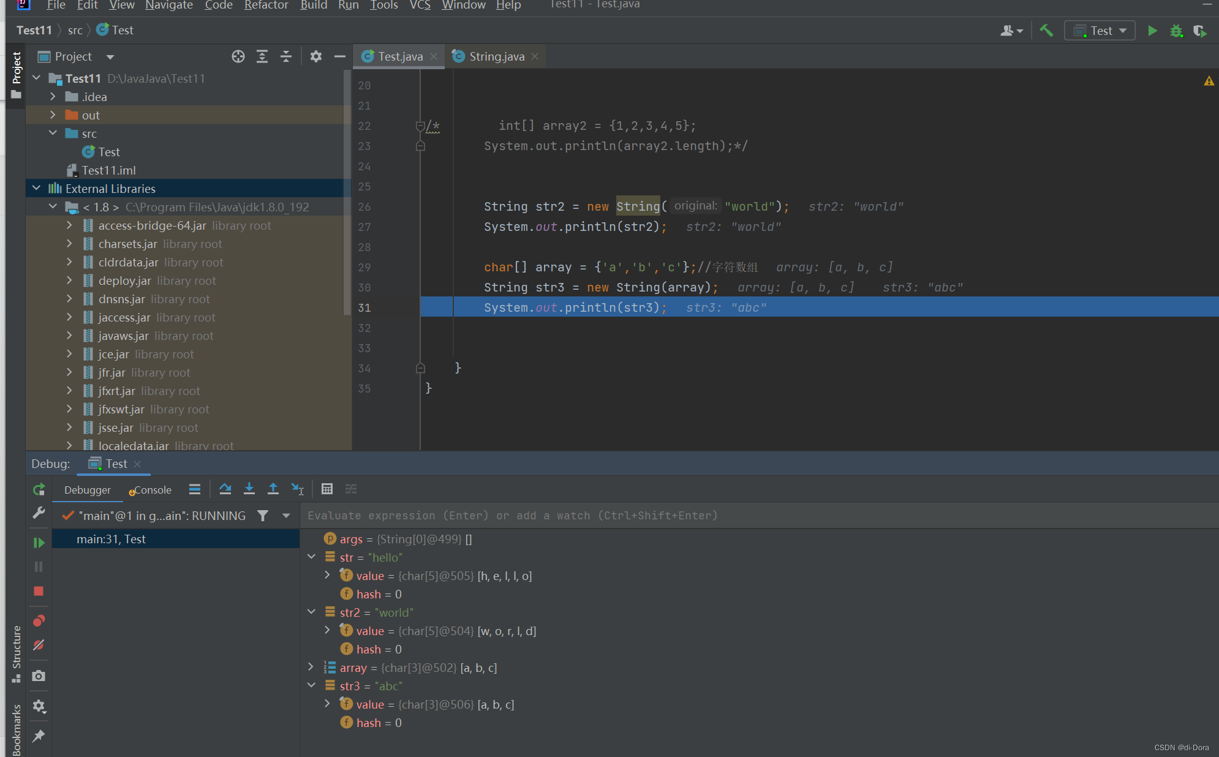Click the Step Into debugger icon
The width and height of the screenshot is (1219, 757).
click(249, 489)
